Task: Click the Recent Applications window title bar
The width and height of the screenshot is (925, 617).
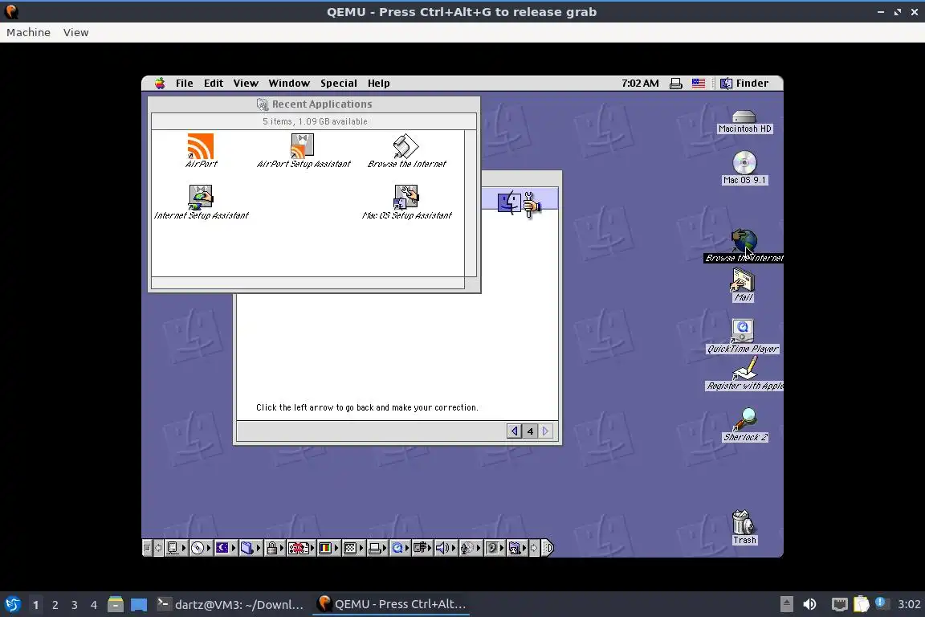Action: click(x=314, y=104)
